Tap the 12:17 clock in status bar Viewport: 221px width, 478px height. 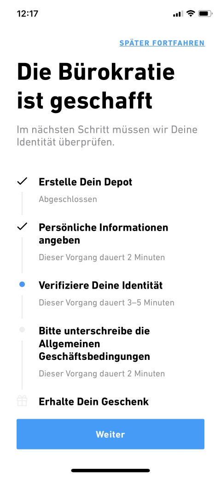coord(28,14)
